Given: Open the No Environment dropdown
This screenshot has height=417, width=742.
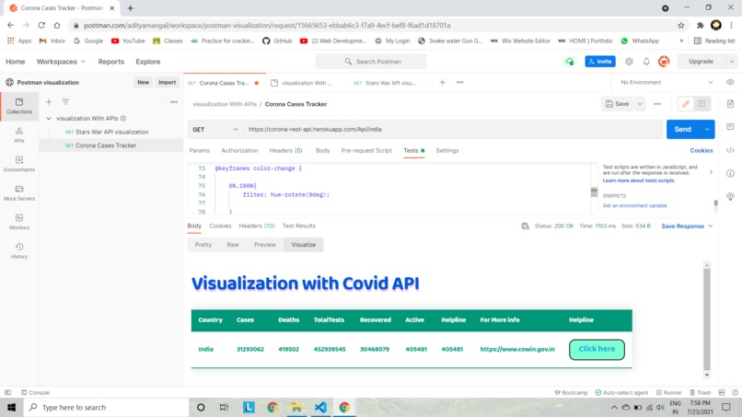Looking at the screenshot, I should pos(667,82).
